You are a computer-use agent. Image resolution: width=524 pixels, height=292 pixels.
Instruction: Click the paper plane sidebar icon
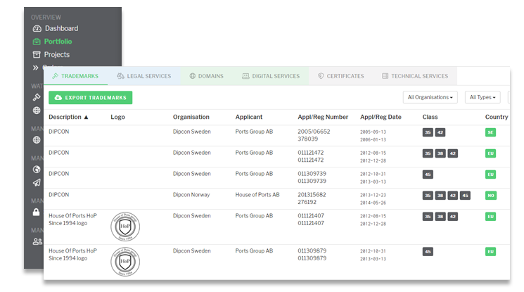pos(37,182)
